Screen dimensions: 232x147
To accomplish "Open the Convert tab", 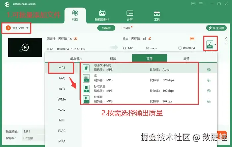I will [x=75, y=15].
